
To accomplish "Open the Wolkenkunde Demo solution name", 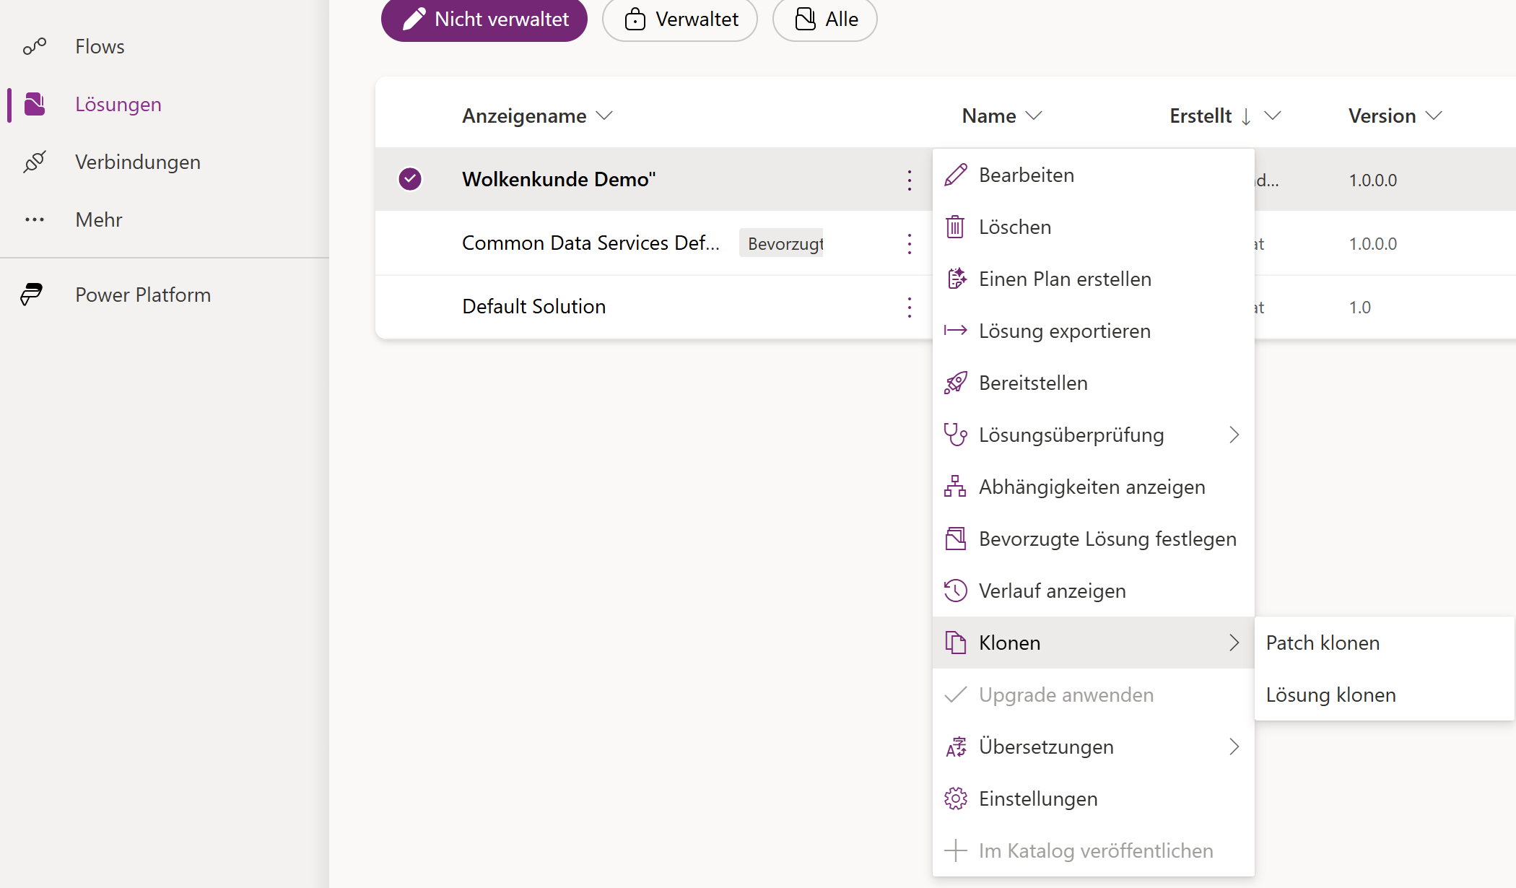I will click(559, 179).
